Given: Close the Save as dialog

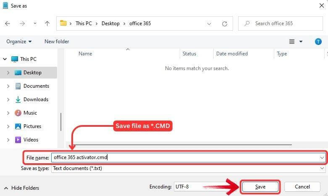Looking at the screenshot, I should [x=322, y=5].
